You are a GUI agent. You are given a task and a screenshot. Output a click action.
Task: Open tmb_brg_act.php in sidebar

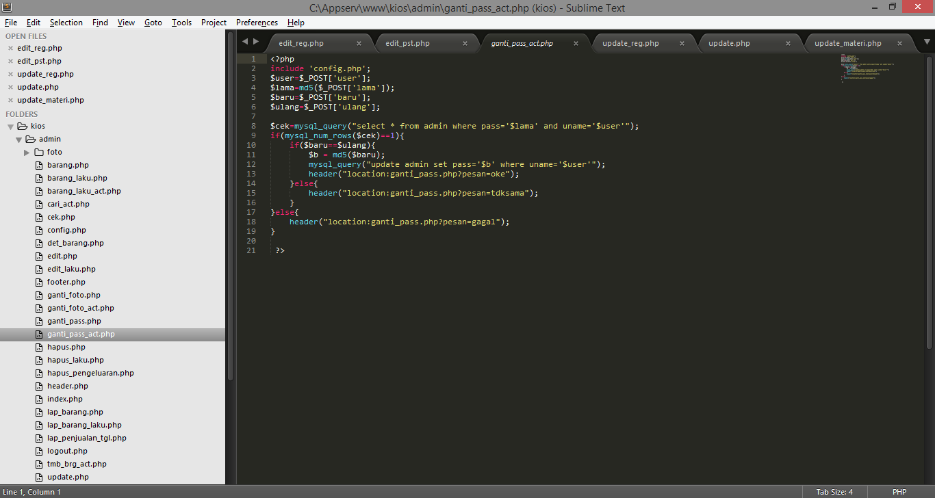click(77, 464)
